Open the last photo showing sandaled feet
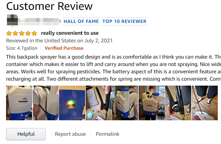The width and height of the screenshot is (221, 144). point(204,103)
